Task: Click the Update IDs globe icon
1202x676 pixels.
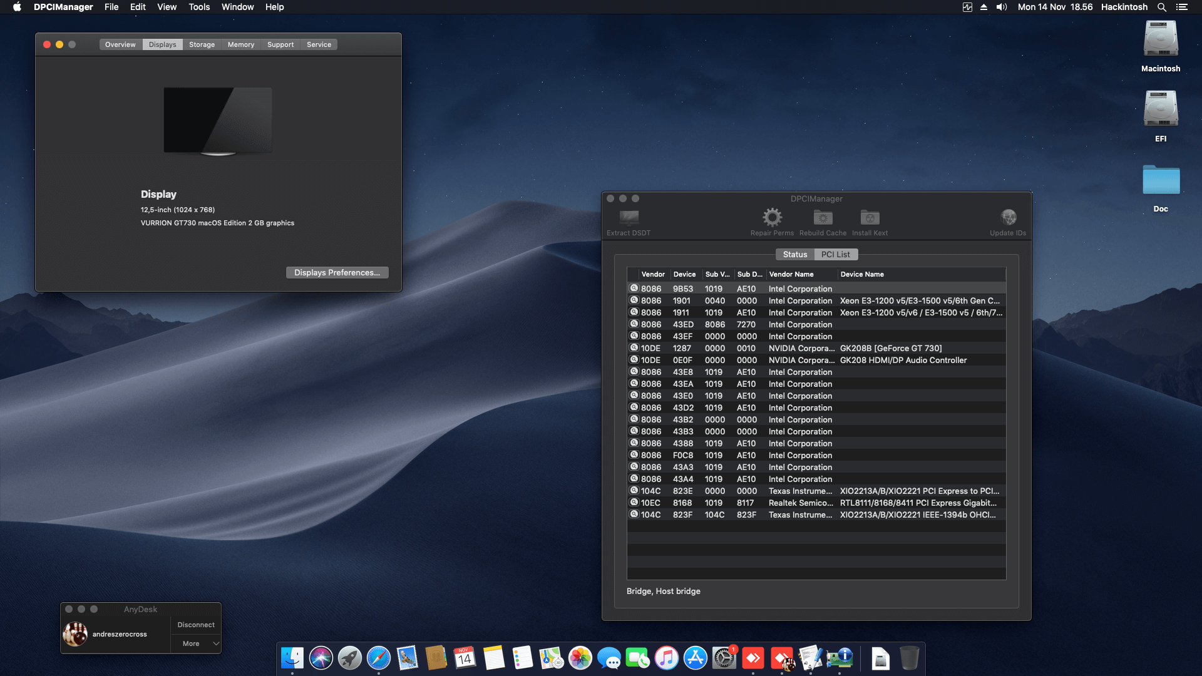Action: tap(1008, 219)
